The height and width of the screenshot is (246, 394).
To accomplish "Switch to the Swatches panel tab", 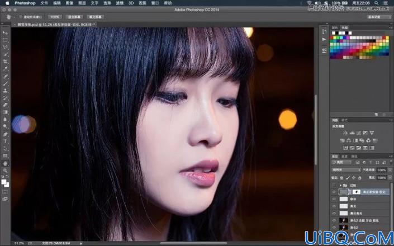I will click(344, 27).
